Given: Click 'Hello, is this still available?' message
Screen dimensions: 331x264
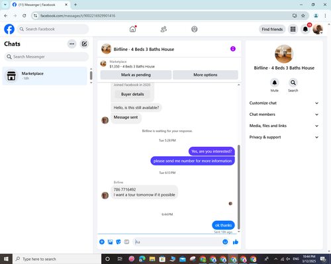Looking at the screenshot, I should tap(136, 108).
